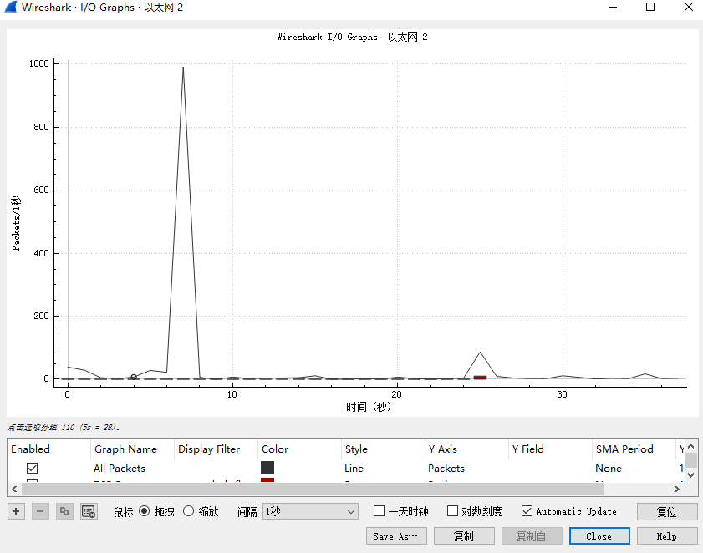Click the right scroll arrow of graph list
The image size is (703, 553).
(677, 489)
